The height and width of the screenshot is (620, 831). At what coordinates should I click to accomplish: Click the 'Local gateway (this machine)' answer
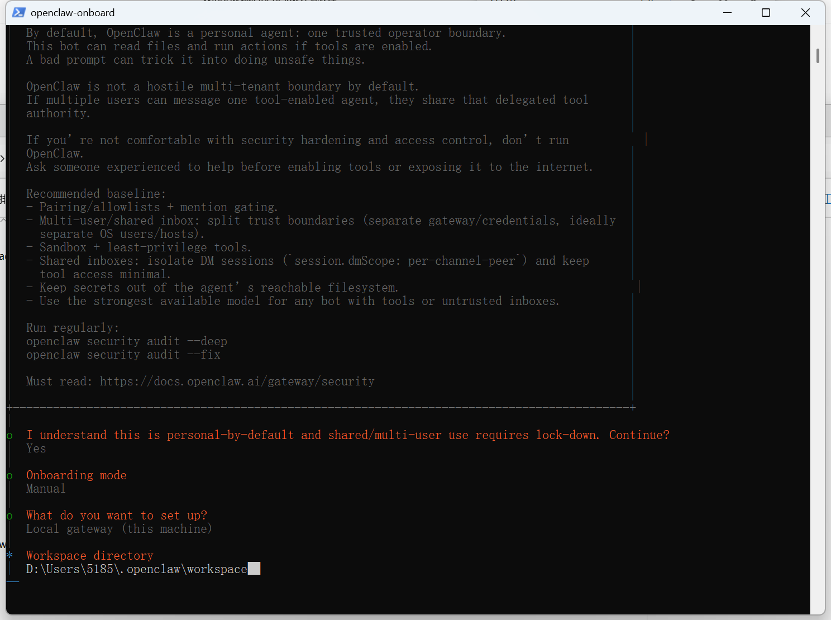tap(119, 529)
